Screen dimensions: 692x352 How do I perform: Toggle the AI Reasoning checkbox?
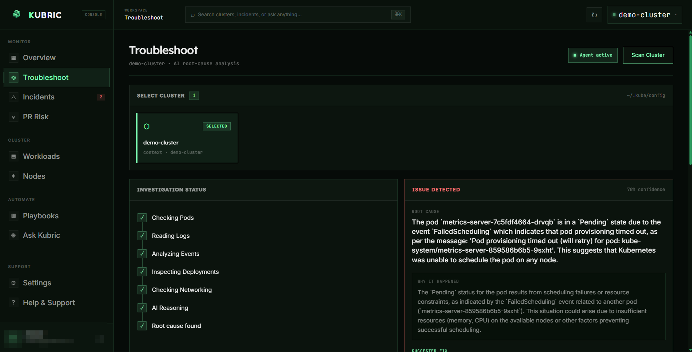142,308
